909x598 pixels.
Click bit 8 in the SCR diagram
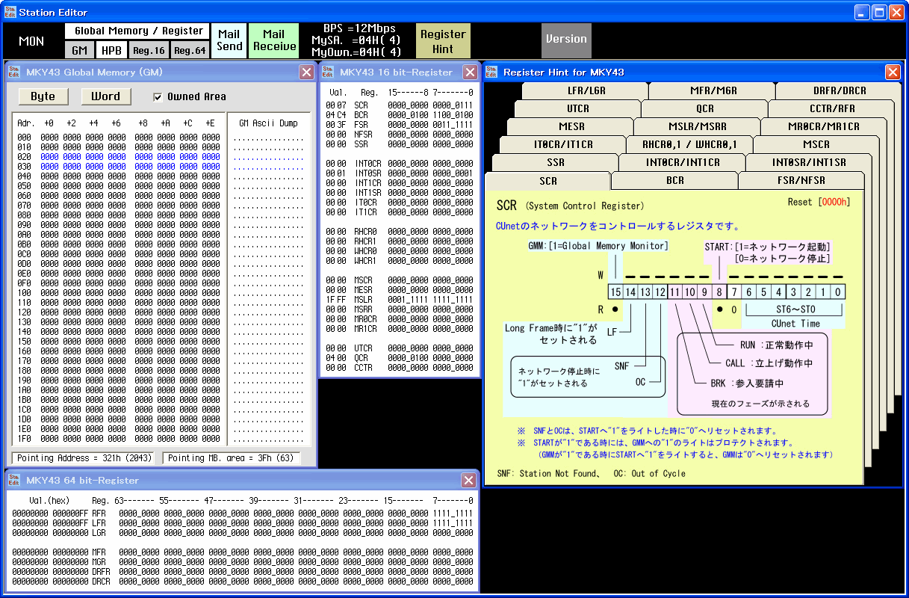(x=719, y=292)
